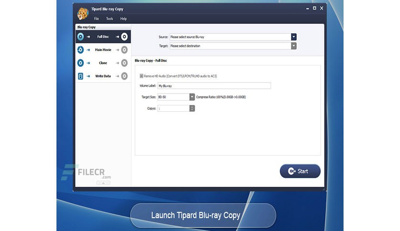Viewport: 400px width, 231px height.
Task: Minimize the Tipard Blu-ray Copy window
Action: point(307,9)
